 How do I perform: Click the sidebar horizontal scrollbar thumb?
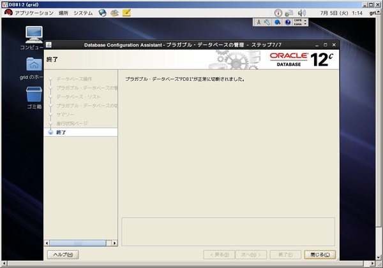coord(78,243)
